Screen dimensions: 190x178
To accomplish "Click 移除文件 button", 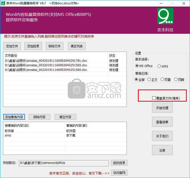I will (x=55, y=46).
